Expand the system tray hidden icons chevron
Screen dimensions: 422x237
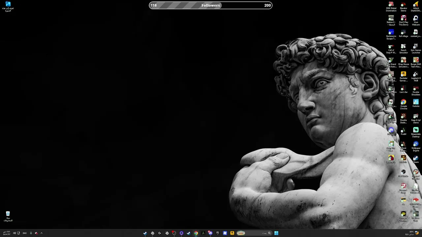click(41, 233)
